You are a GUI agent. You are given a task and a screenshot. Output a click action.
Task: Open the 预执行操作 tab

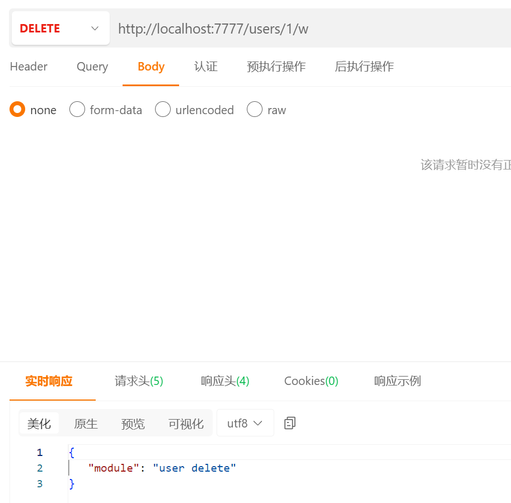pos(276,67)
